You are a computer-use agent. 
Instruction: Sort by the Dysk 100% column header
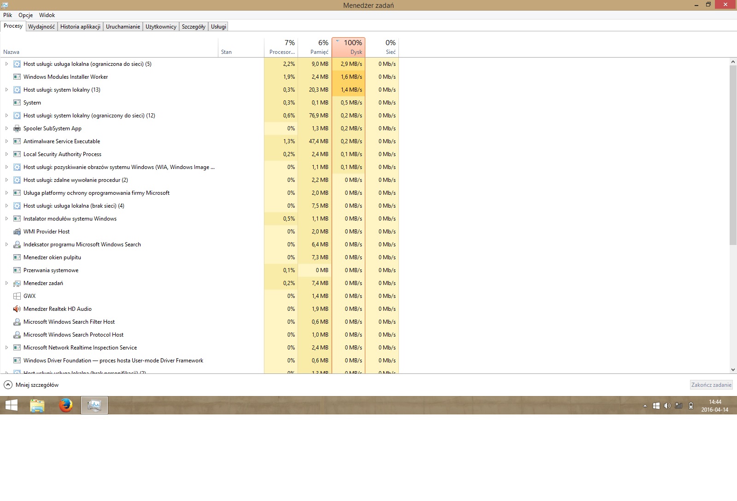click(348, 47)
